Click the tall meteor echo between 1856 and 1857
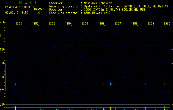This screenshot has width=173, height=110. click(x=111, y=84)
